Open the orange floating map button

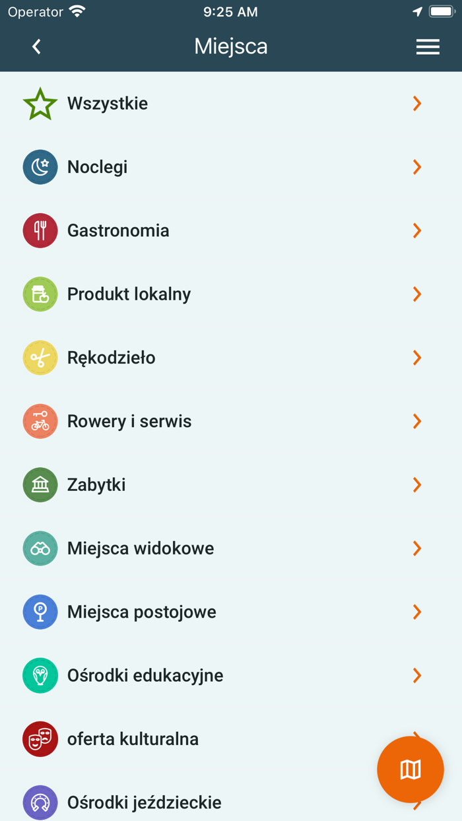(410, 770)
